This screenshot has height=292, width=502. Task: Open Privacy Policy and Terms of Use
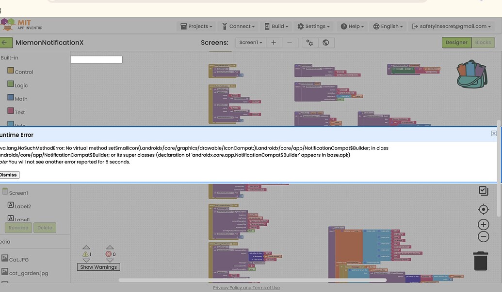pyautogui.click(x=246, y=288)
